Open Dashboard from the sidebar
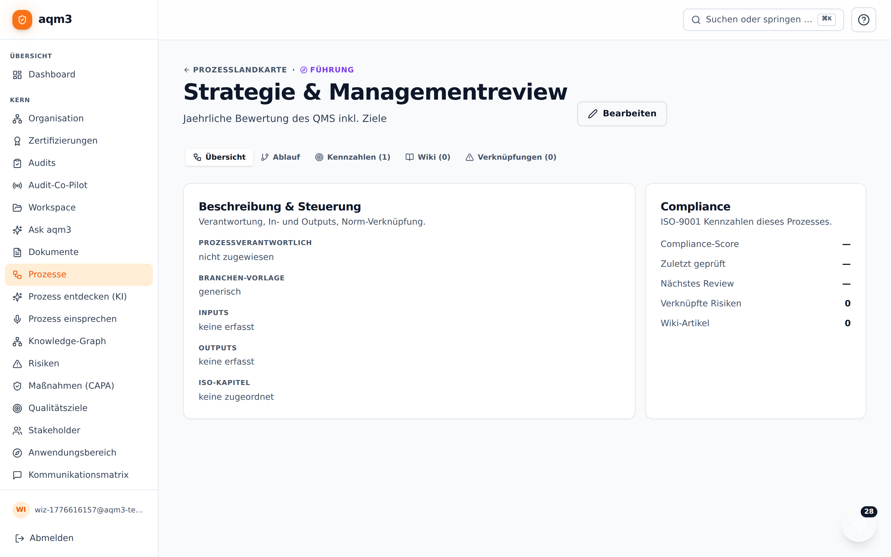The image size is (891, 557). [x=79, y=75]
